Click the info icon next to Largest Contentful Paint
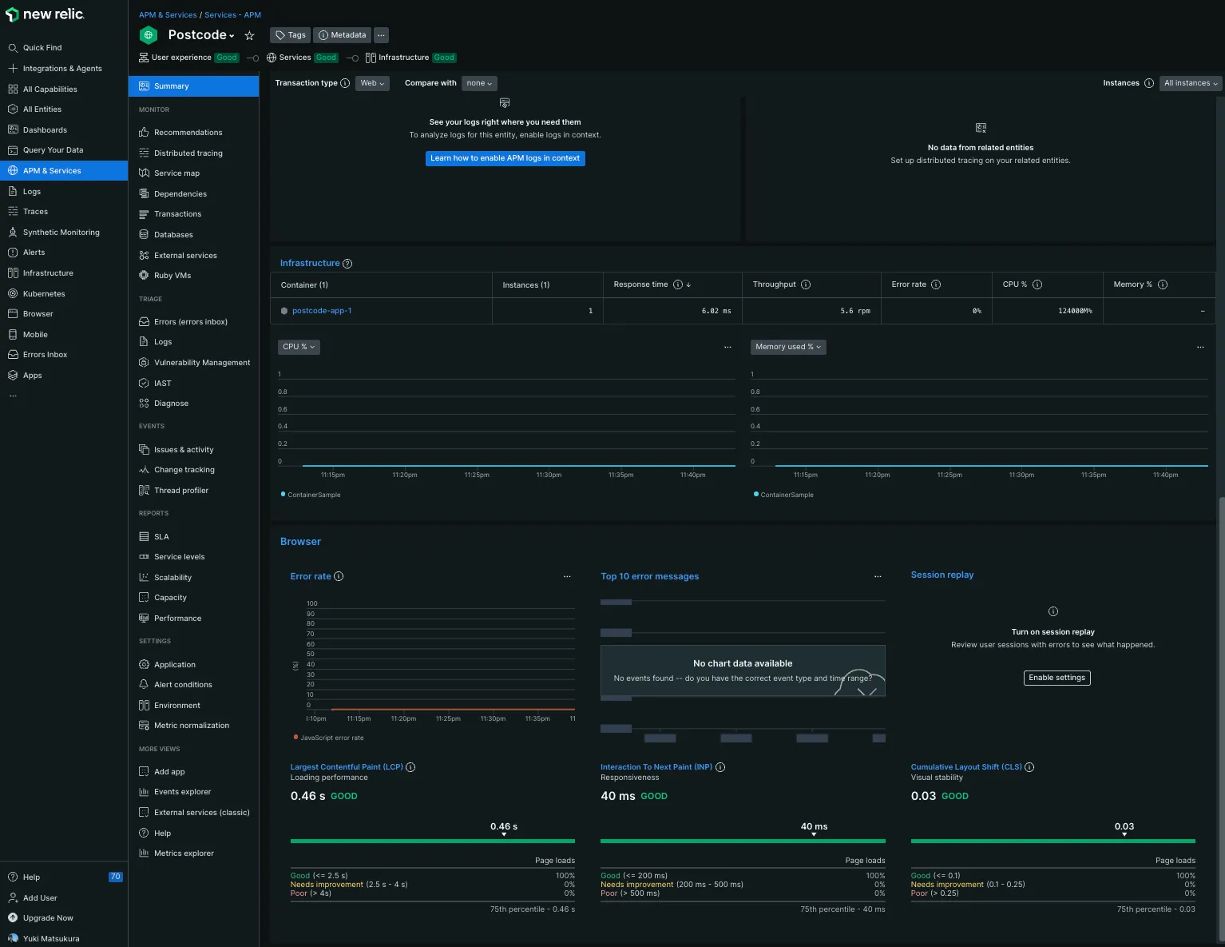This screenshot has width=1225, height=947. coord(410,767)
